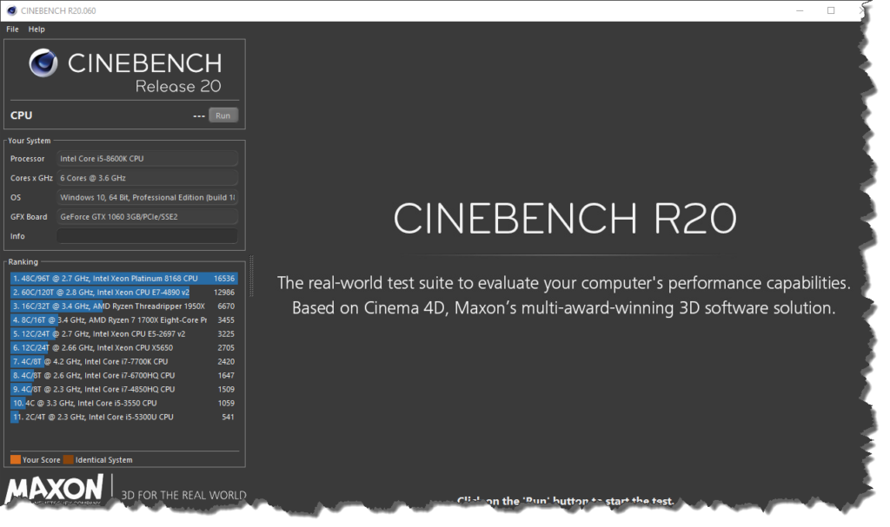Select ranking row Intel Core i5-3550
Screen dimensions: 890x527
(123, 404)
